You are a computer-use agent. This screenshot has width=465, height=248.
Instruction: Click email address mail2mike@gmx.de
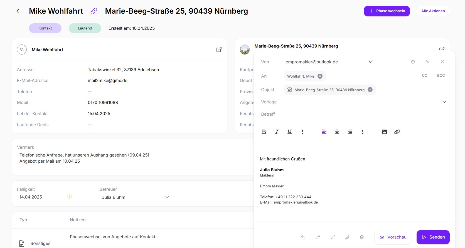pyautogui.click(x=108, y=81)
